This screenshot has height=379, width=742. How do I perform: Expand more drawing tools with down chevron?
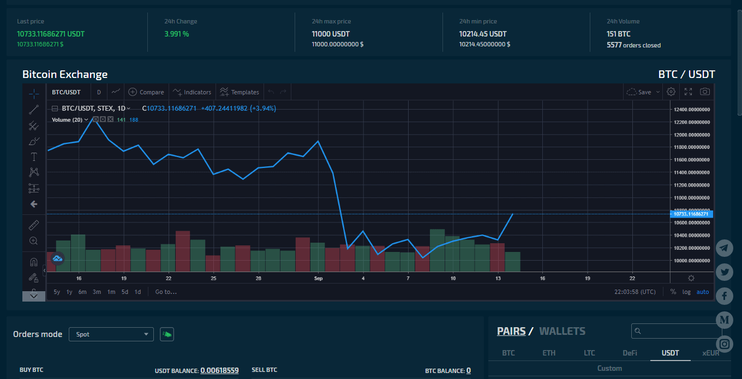coord(34,296)
